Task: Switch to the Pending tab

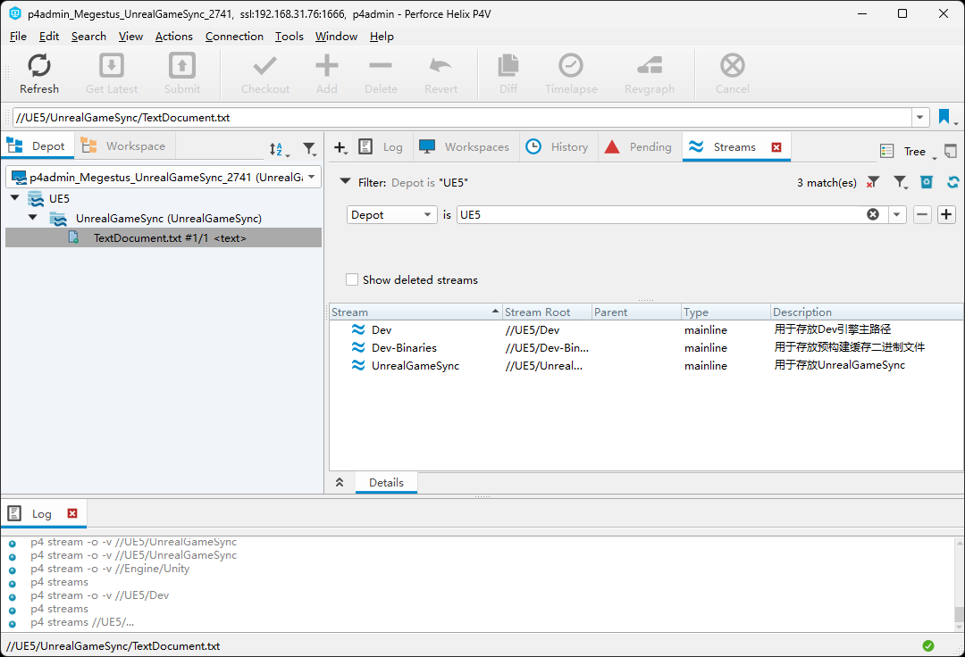Action: coord(640,147)
